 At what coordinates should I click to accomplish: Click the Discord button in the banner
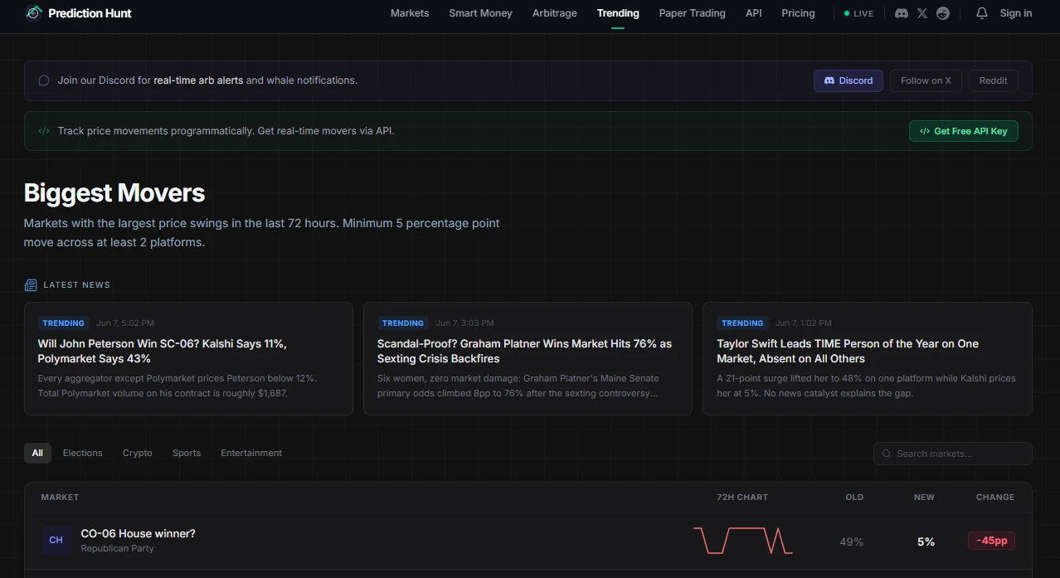[x=848, y=80]
